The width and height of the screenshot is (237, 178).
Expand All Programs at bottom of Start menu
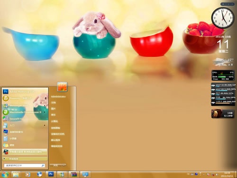tap(25, 159)
